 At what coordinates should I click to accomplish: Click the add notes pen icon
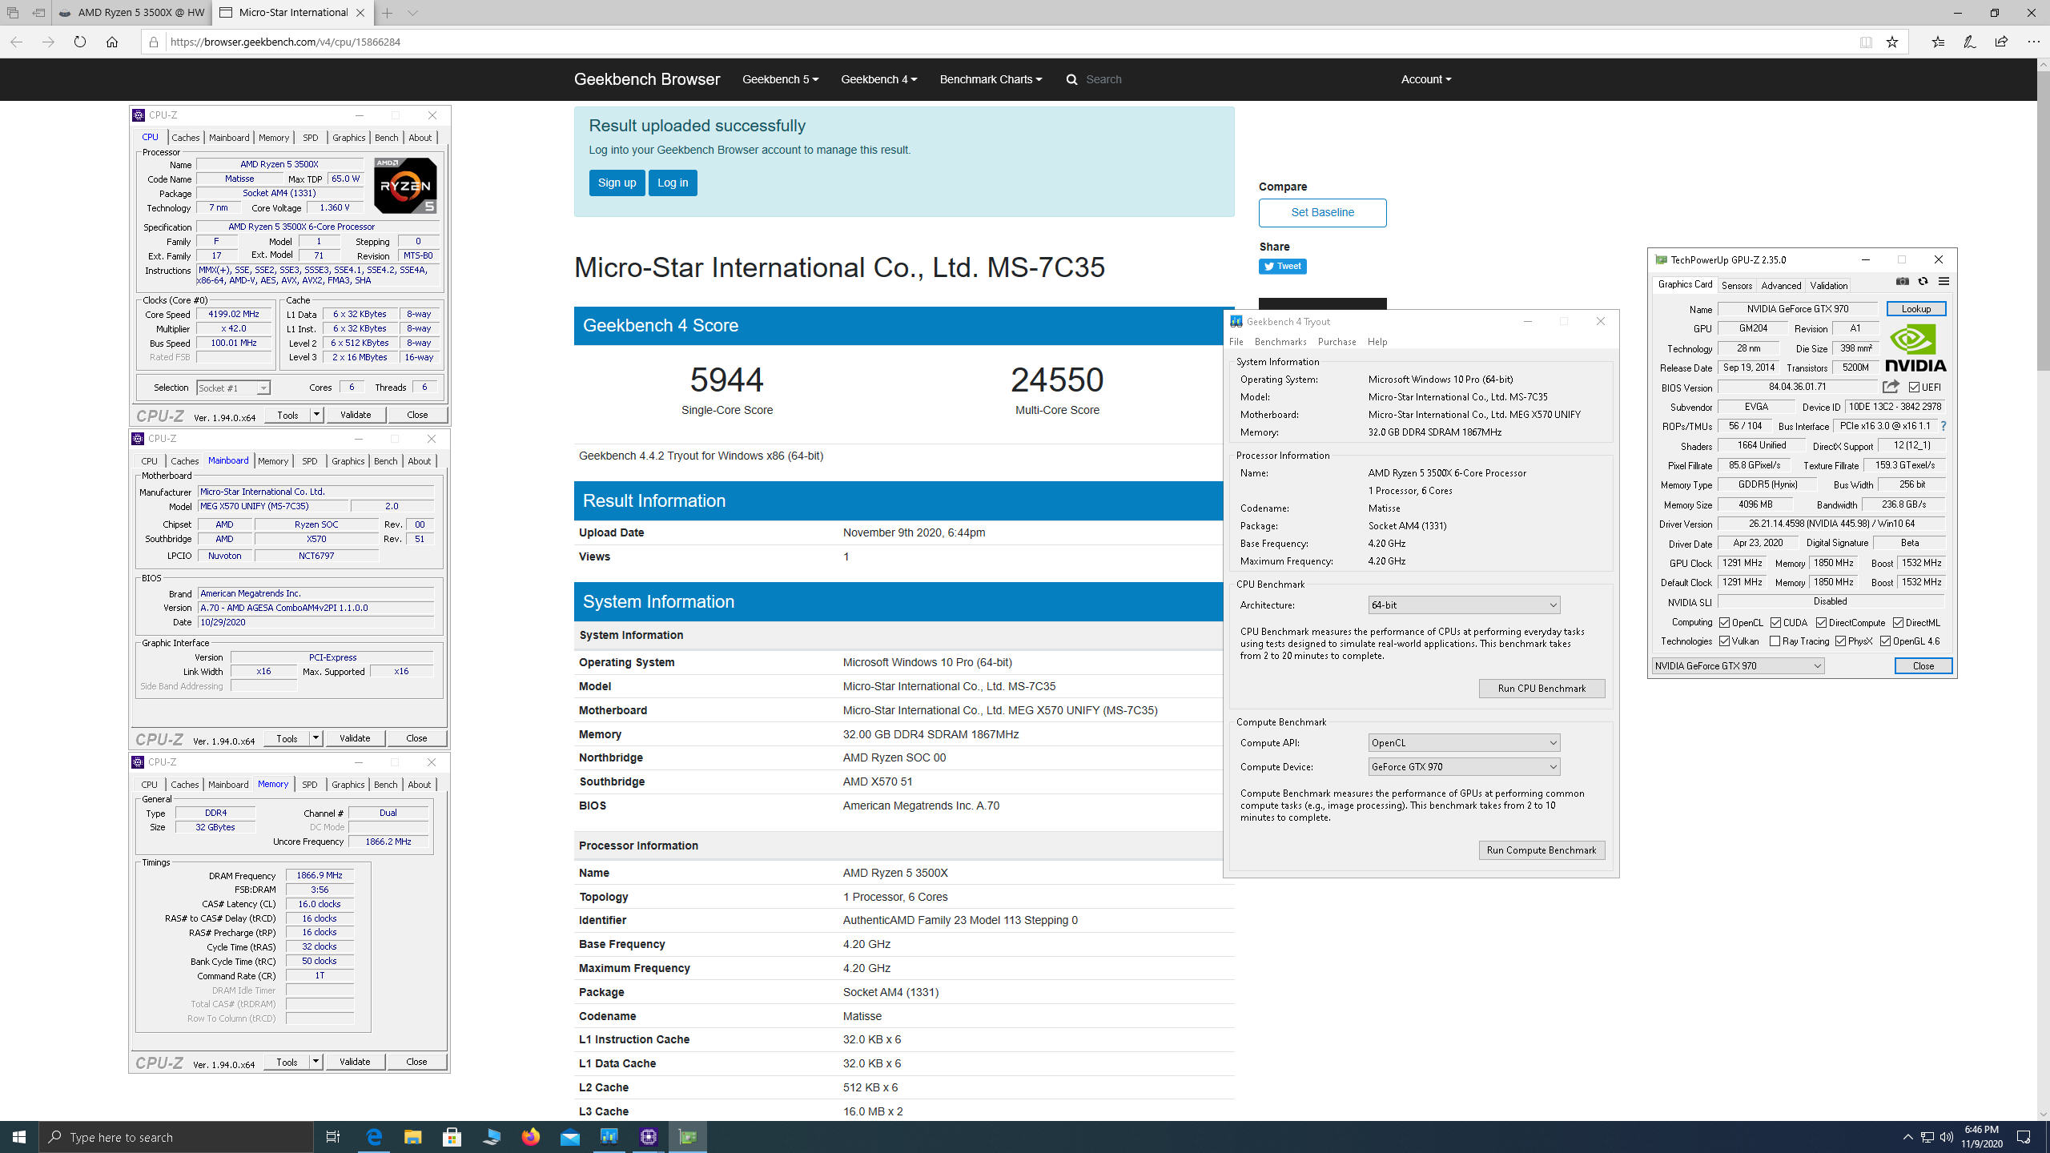pyautogui.click(x=1969, y=42)
